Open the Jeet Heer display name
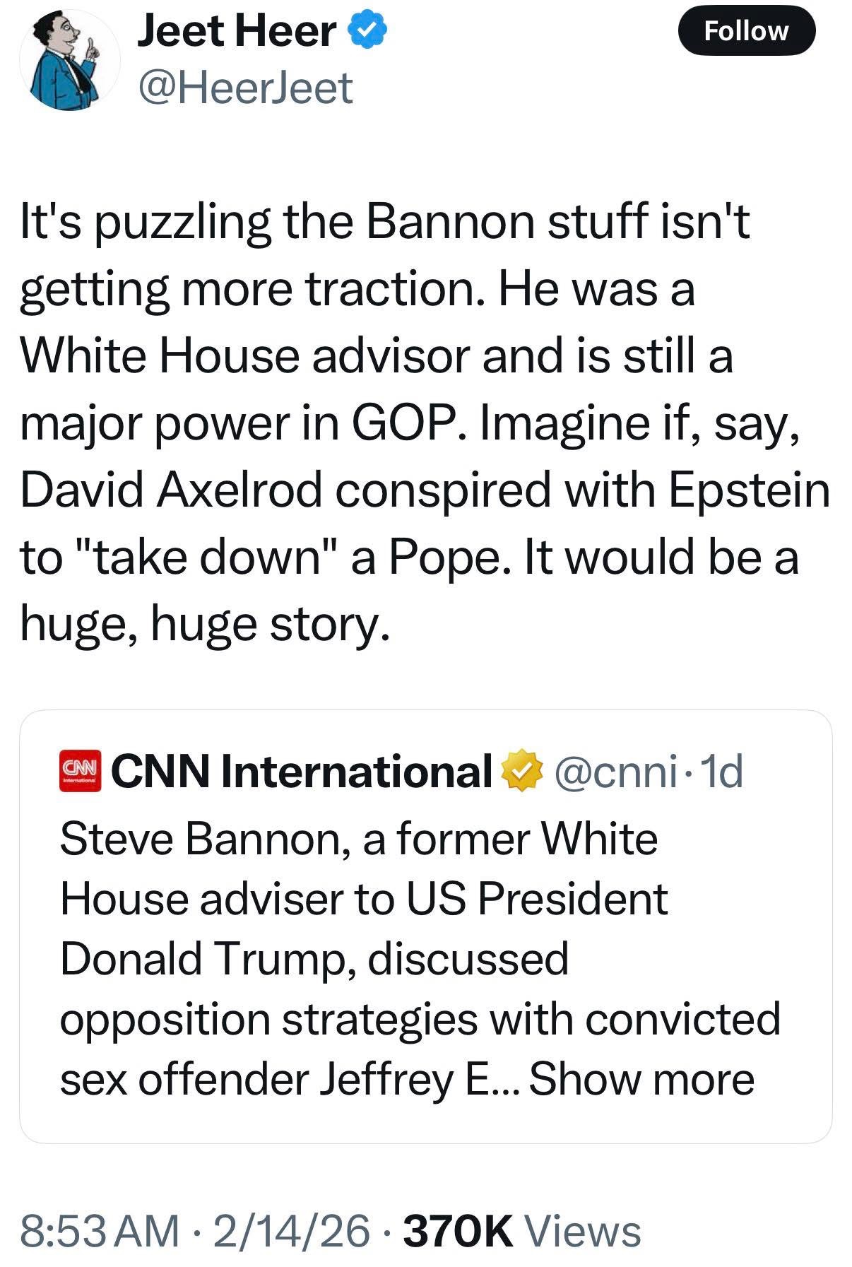The height and width of the screenshot is (1267, 852). click(237, 31)
